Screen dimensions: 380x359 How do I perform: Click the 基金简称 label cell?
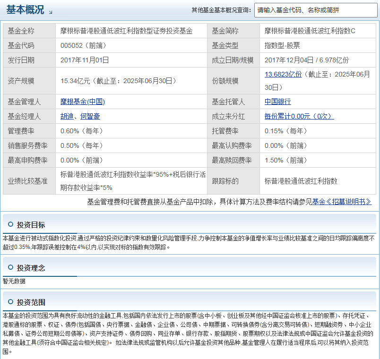click(x=233, y=31)
